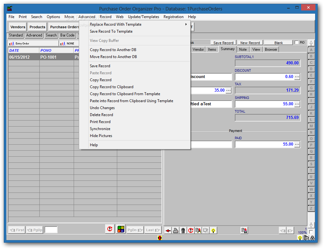This screenshot has width=324, height=249.
Task: Switch to the Items tab
Action: click(212, 49)
